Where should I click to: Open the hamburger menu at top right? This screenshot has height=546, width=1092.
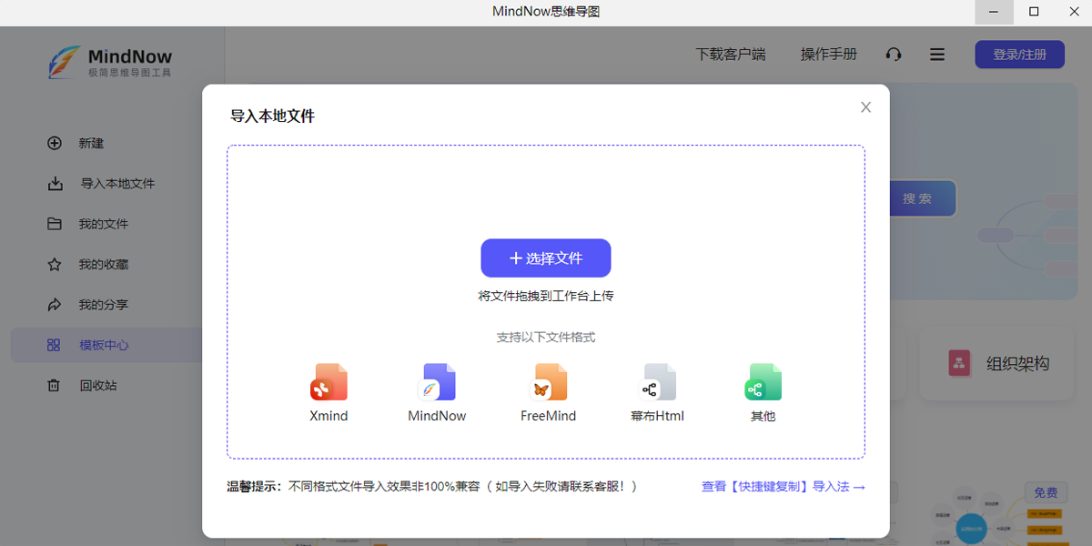[x=937, y=55]
